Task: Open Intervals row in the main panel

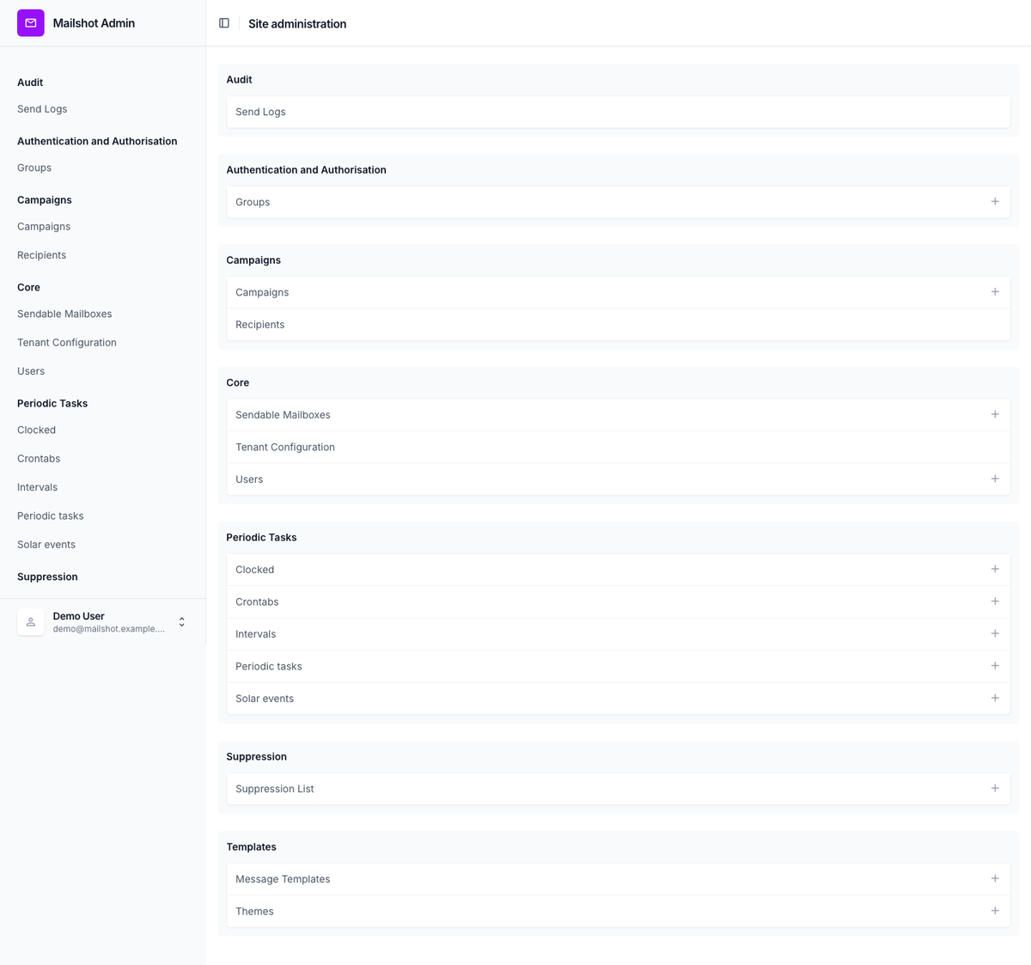Action: coord(619,633)
